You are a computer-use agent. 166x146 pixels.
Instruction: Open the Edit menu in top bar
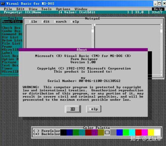[20, 9]
